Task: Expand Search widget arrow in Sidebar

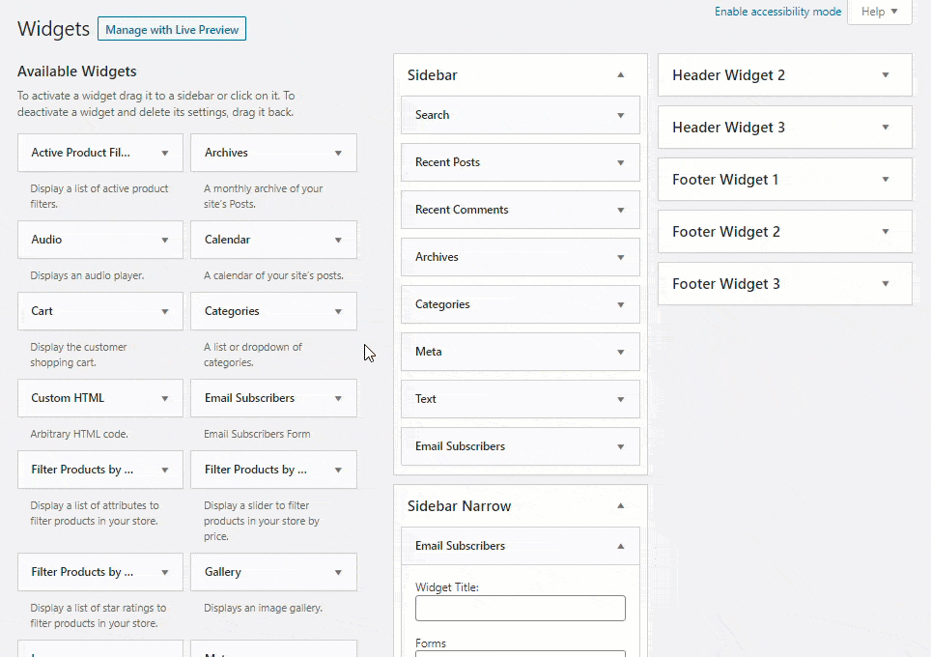Action: [620, 115]
